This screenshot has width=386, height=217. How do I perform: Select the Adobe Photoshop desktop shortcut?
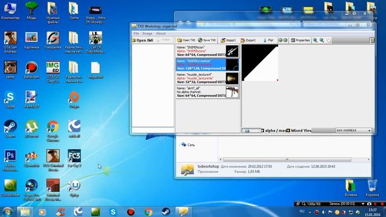[x=10, y=160]
